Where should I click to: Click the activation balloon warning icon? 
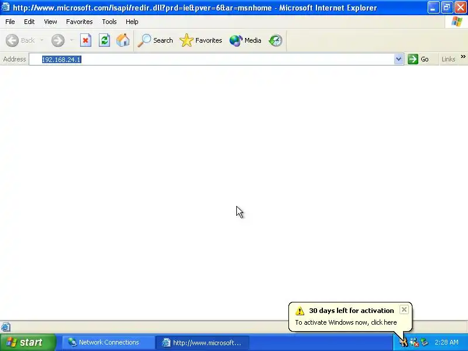300,311
